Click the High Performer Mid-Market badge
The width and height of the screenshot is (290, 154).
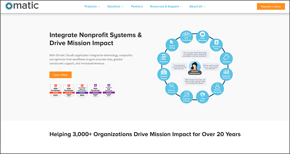coord(69,91)
